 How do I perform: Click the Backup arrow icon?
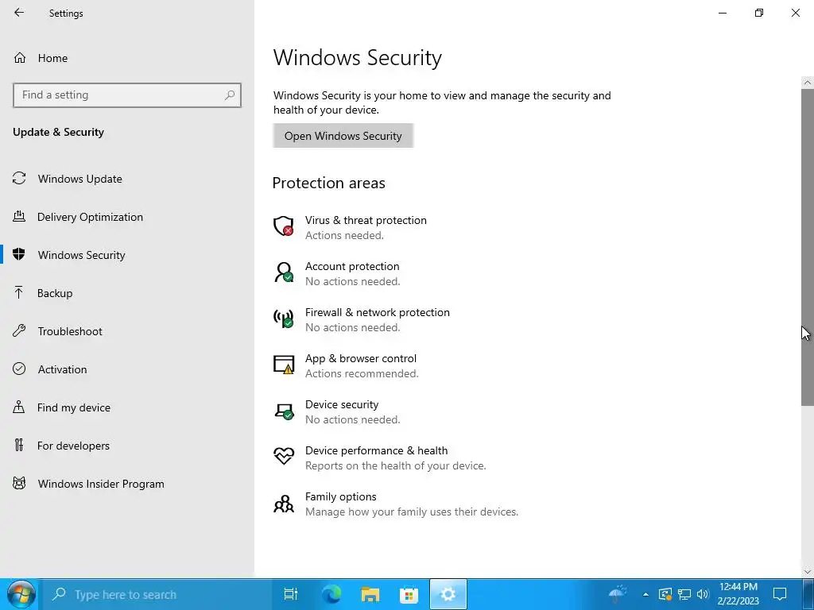coord(19,292)
